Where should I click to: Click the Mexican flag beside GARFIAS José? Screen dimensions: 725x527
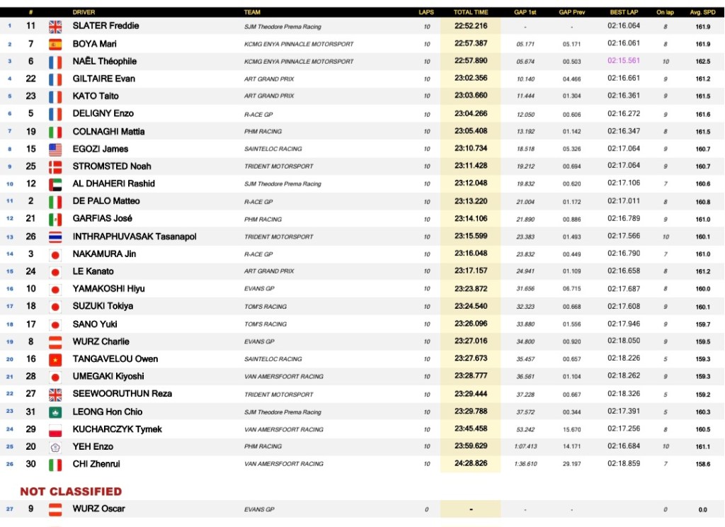[x=55, y=220]
